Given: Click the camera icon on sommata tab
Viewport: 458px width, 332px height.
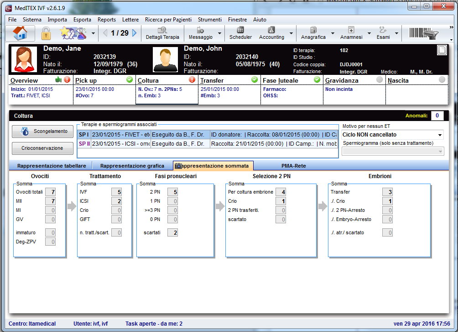Looking at the screenshot, I should (x=178, y=166).
